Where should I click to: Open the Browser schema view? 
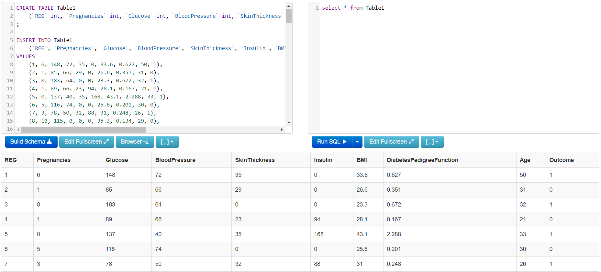pos(135,142)
